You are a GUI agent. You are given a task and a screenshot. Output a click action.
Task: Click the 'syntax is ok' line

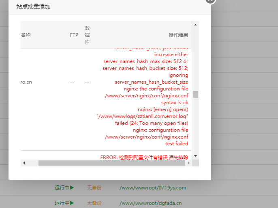175,103
